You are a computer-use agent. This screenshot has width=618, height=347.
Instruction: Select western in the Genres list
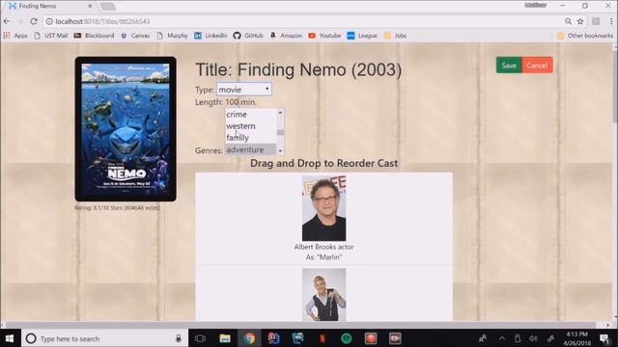(251, 126)
